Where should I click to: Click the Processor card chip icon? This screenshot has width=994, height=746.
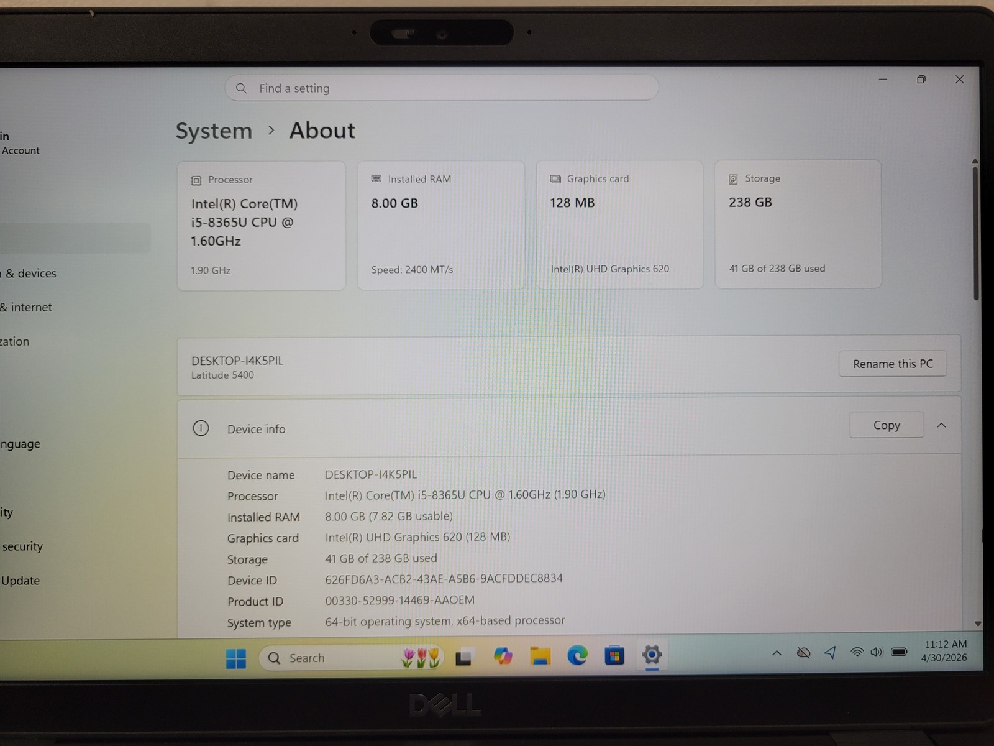pos(196,180)
